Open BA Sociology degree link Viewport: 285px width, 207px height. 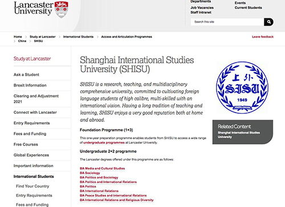pos(89,173)
